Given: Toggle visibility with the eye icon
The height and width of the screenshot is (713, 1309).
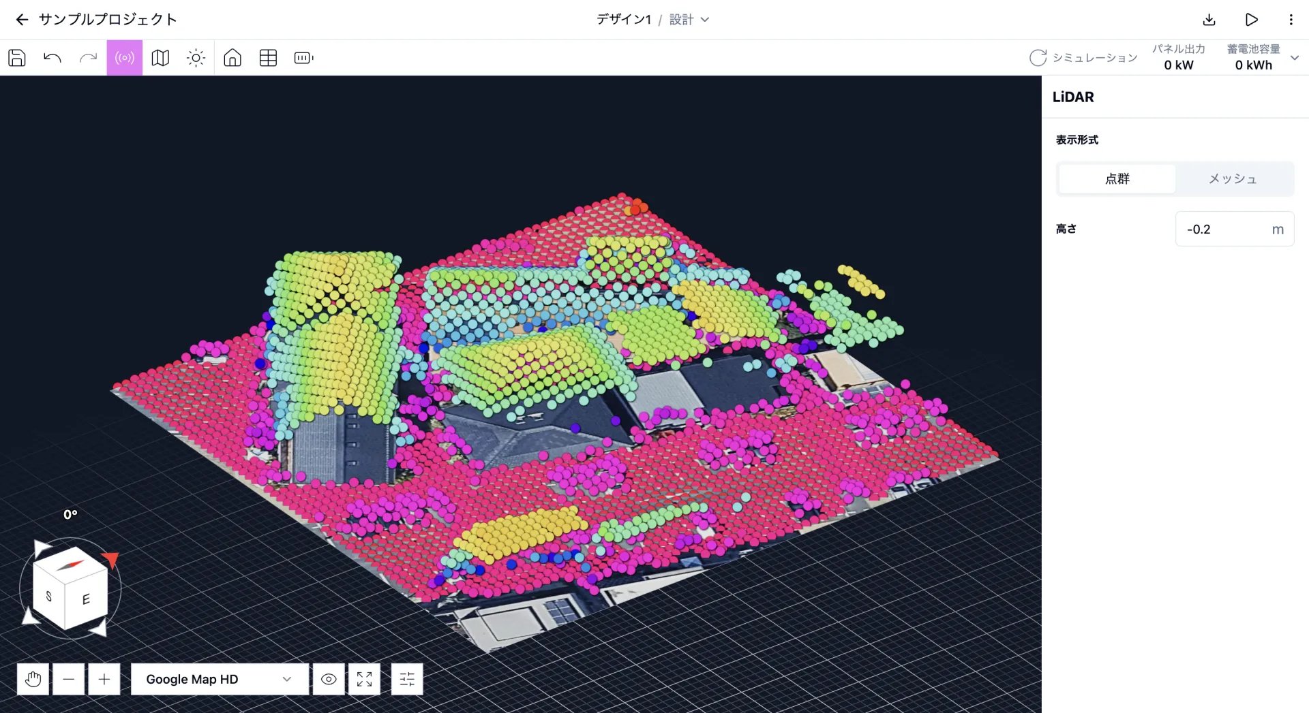Looking at the screenshot, I should 329,679.
